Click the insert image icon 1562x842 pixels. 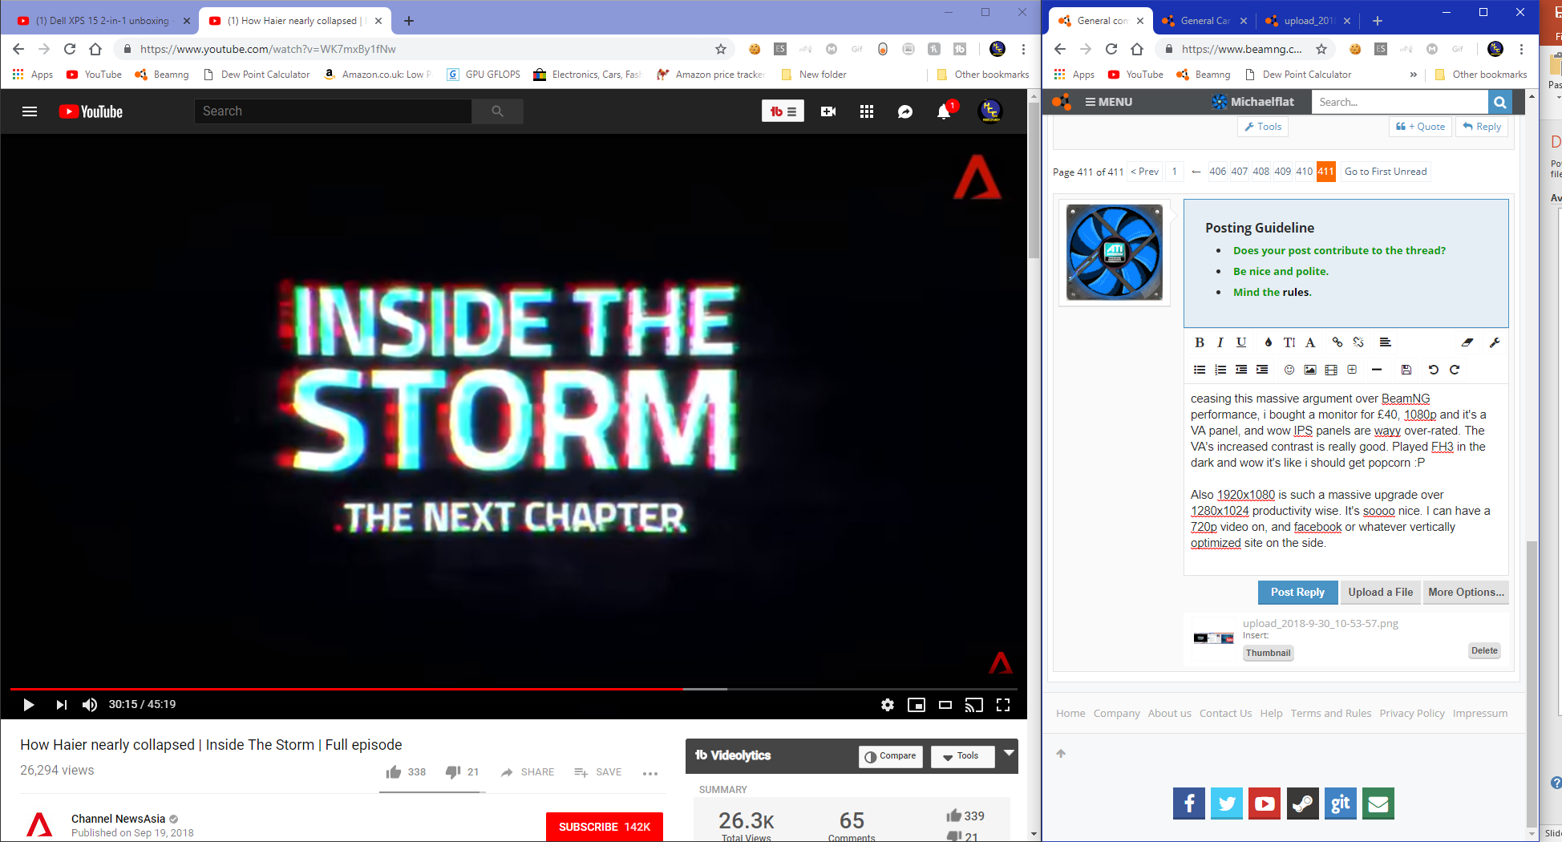coord(1310,370)
